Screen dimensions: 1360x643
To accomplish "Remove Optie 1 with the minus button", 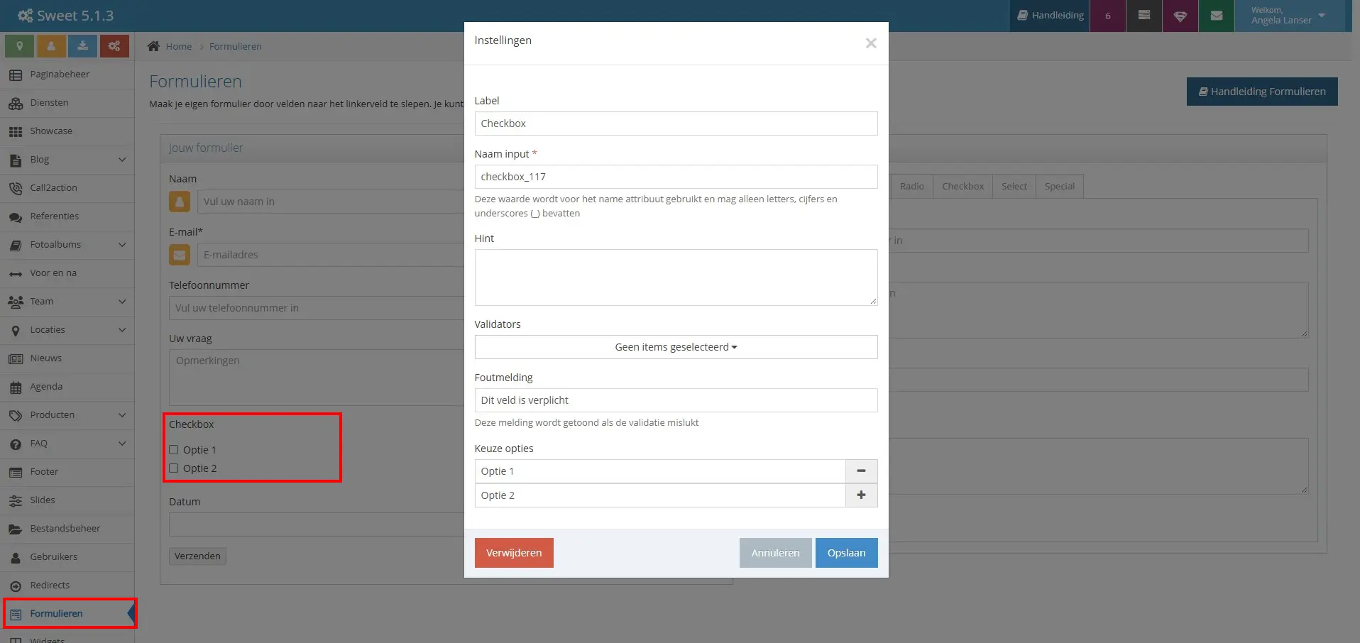I will pyautogui.click(x=861, y=471).
